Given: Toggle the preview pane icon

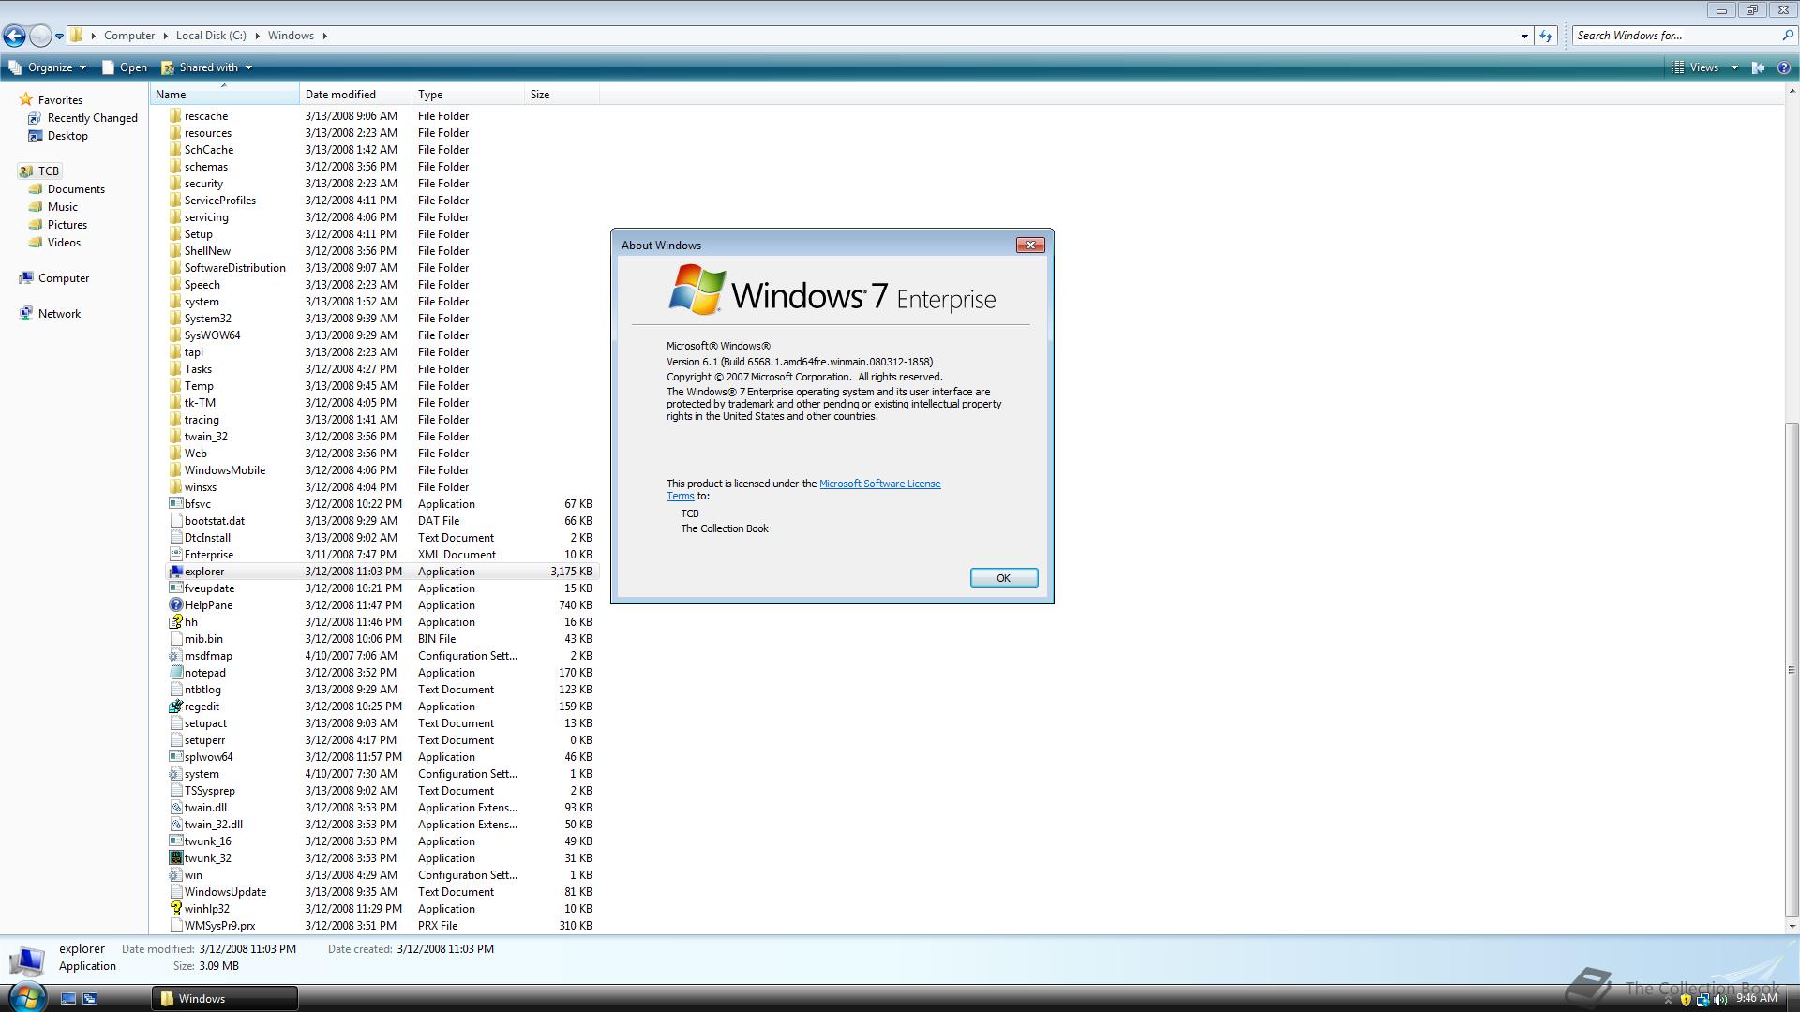Looking at the screenshot, I should click(1759, 67).
